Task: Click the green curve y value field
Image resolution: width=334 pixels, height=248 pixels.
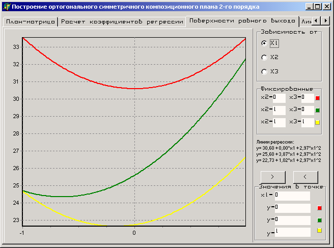Action: point(292,221)
